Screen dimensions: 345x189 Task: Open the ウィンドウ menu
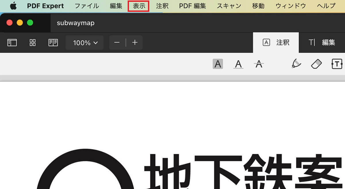coord(291,6)
